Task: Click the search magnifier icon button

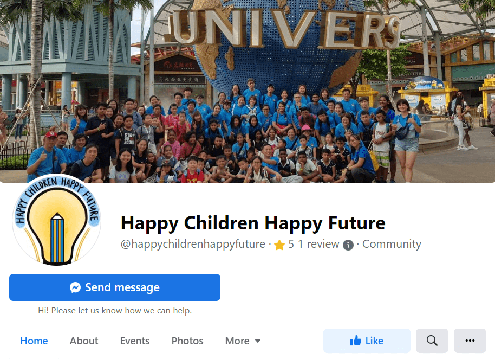Action: [432, 341]
